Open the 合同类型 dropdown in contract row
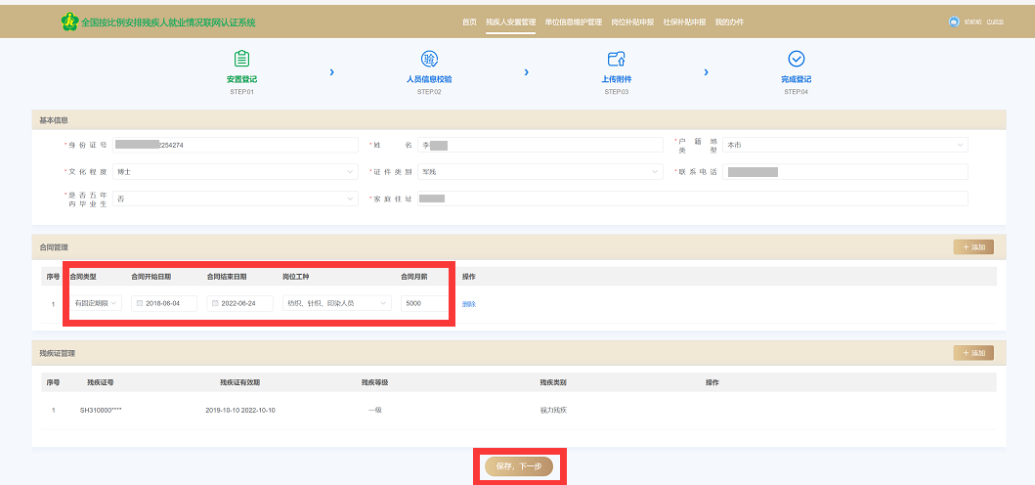1035x485 pixels. click(96, 304)
